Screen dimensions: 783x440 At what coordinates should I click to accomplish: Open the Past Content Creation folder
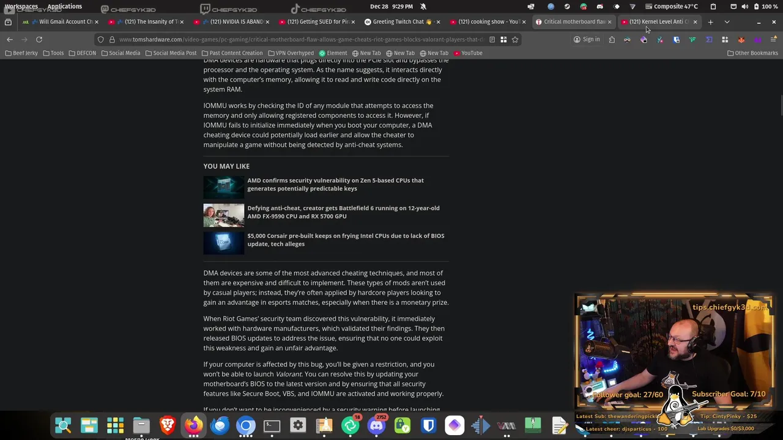tap(232, 53)
